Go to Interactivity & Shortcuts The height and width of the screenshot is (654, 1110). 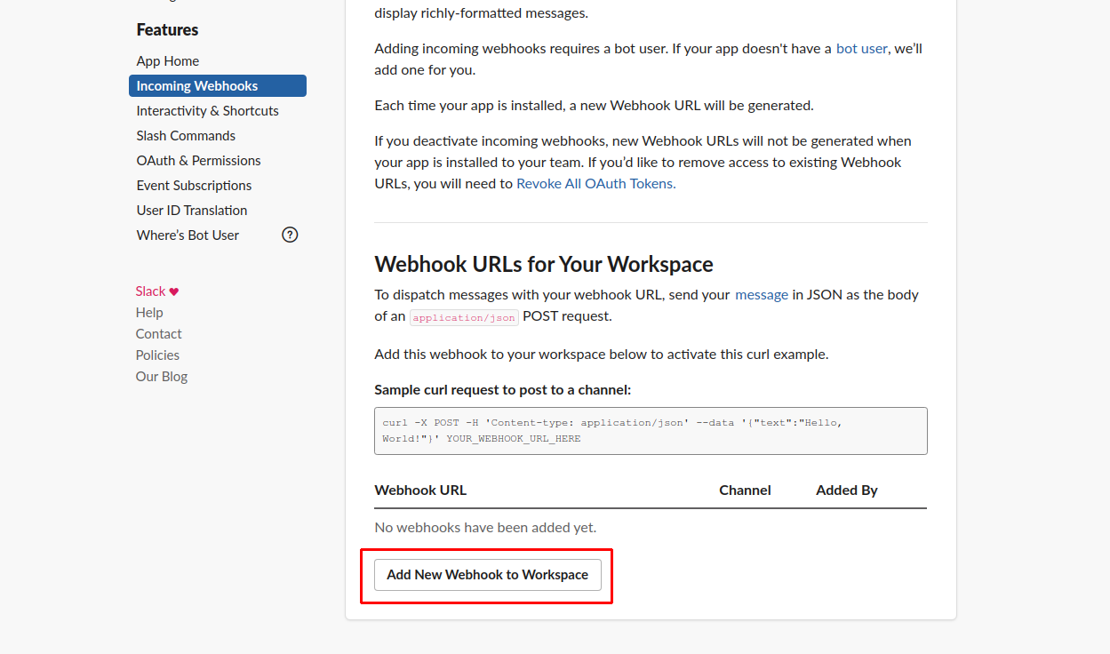207,111
